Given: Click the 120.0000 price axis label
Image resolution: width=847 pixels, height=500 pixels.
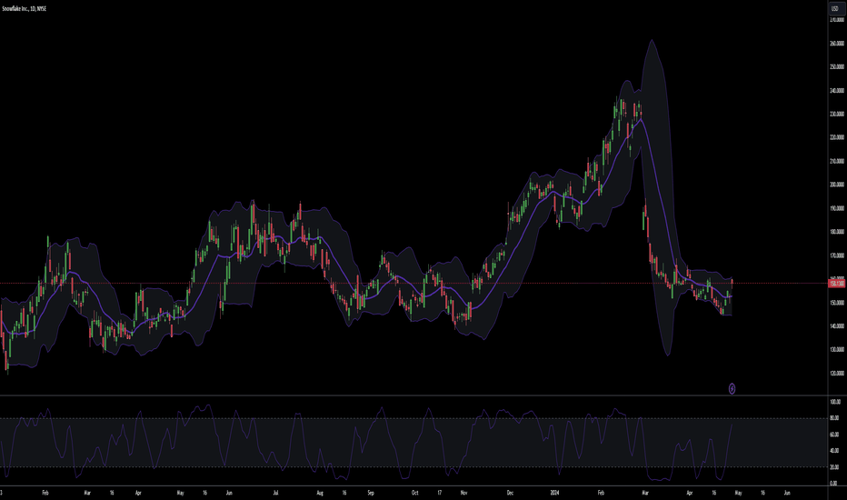Looking at the screenshot, I should (x=837, y=374).
